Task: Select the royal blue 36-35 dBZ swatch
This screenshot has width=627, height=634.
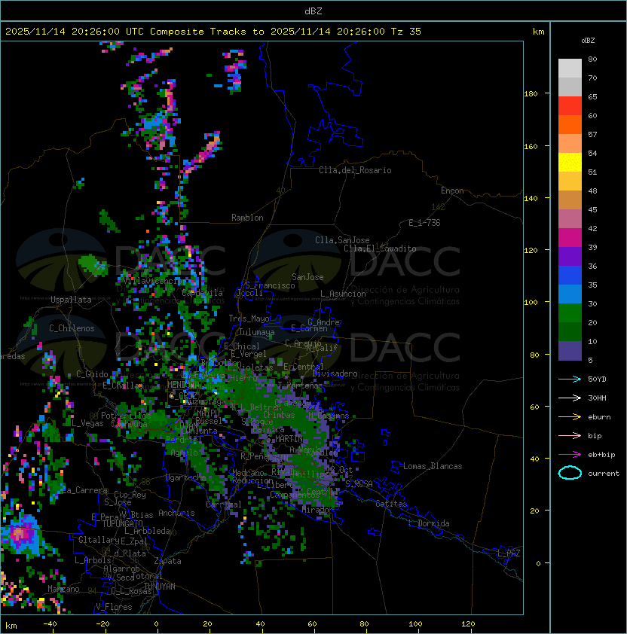Action: [570, 276]
